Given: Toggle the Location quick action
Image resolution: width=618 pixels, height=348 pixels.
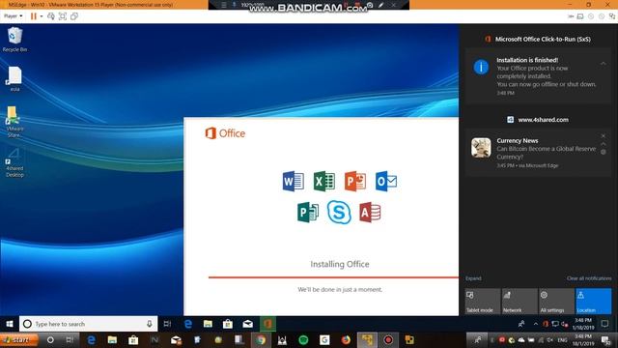Looking at the screenshot, I should point(594,302).
